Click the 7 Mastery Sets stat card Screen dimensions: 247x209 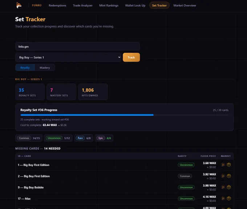[61, 92]
